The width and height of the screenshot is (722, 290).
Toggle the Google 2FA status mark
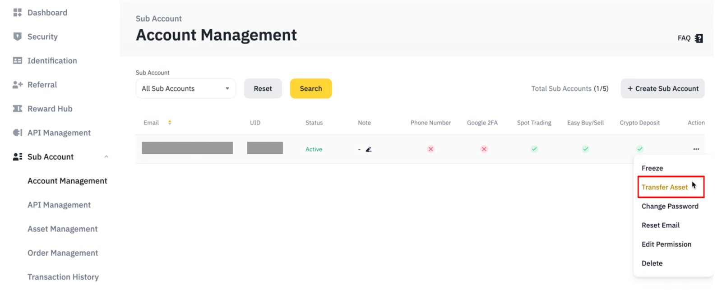(484, 149)
